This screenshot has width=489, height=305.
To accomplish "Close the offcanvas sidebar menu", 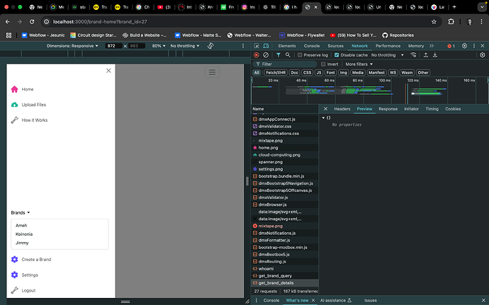I will [x=108, y=71].
